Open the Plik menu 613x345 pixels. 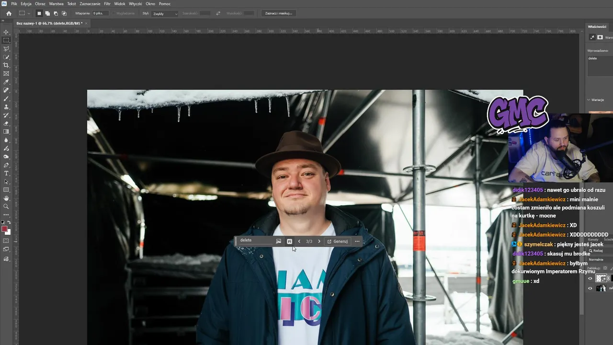pyautogui.click(x=14, y=4)
